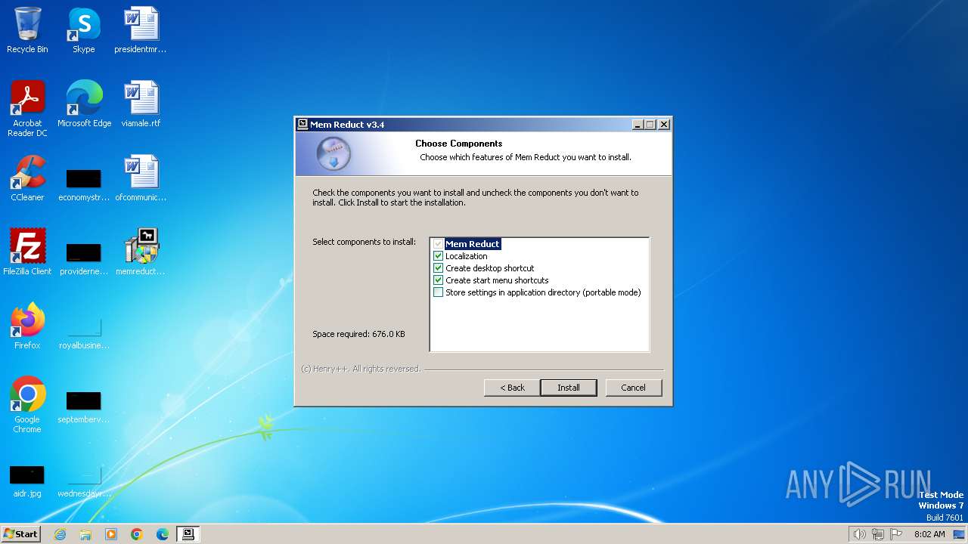Click the network tray icon
968x544 pixels.
[878, 534]
